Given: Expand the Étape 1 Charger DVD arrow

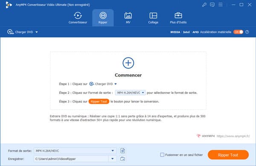Looking at the screenshot, I should [116, 84].
